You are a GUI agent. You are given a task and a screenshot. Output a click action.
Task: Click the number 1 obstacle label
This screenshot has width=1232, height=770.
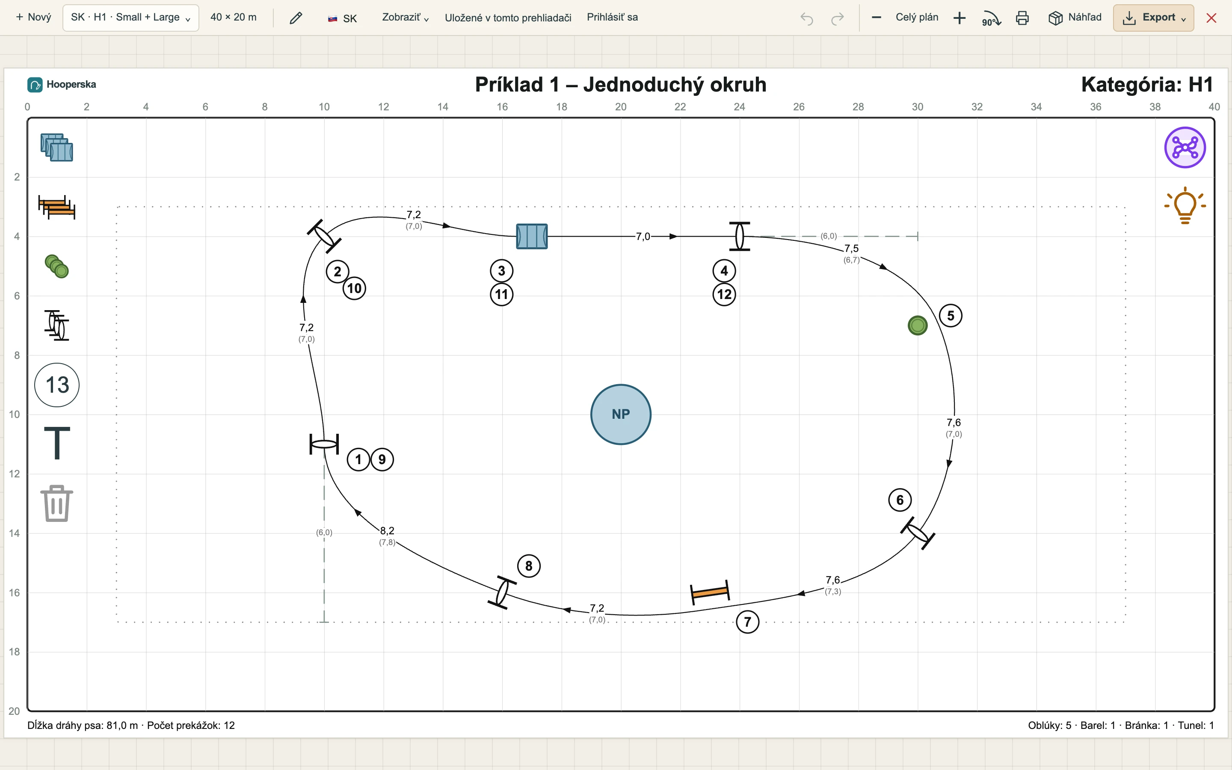tap(358, 459)
